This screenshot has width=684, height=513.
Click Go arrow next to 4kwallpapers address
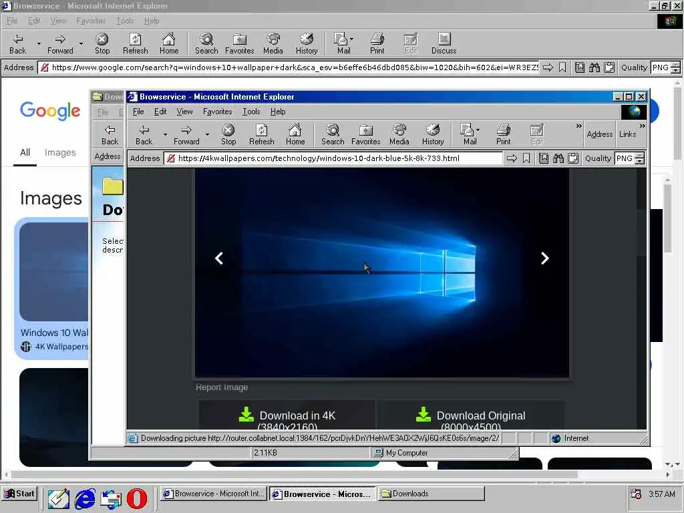pos(512,158)
